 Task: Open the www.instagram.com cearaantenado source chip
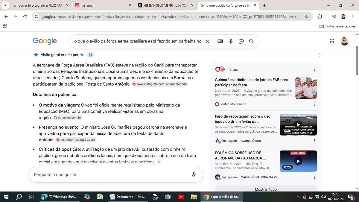[x=160, y=84]
